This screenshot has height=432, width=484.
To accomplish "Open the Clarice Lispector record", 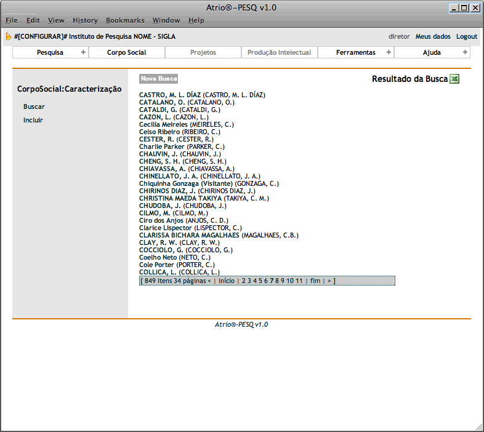I will click(166, 228).
